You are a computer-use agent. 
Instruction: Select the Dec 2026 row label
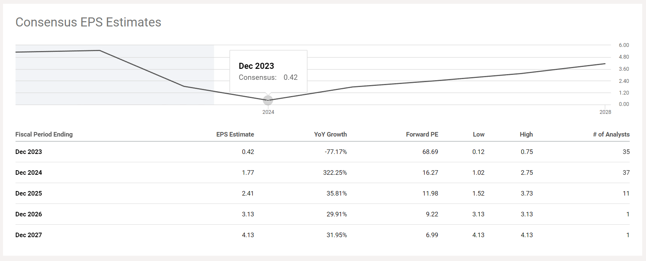[x=29, y=214]
